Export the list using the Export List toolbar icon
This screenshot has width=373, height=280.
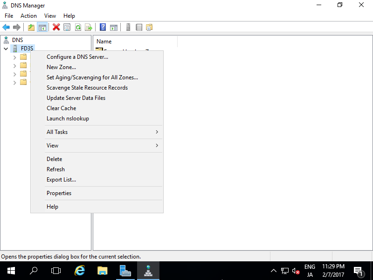pyautogui.click(x=88, y=27)
